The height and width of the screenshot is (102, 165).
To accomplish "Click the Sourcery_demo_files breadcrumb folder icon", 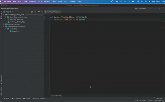I will [2, 8].
